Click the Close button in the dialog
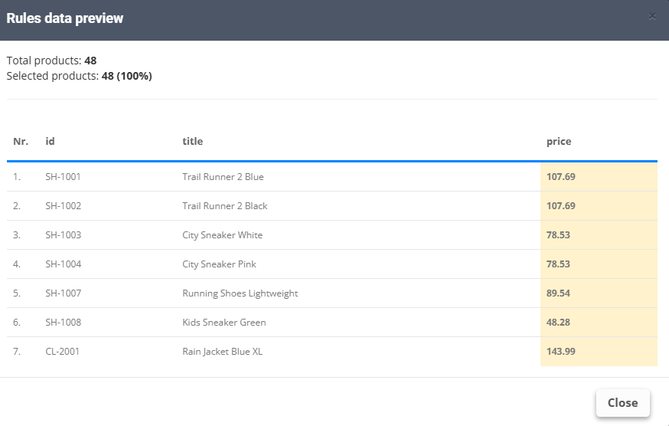This screenshot has width=669, height=426. 622,402
